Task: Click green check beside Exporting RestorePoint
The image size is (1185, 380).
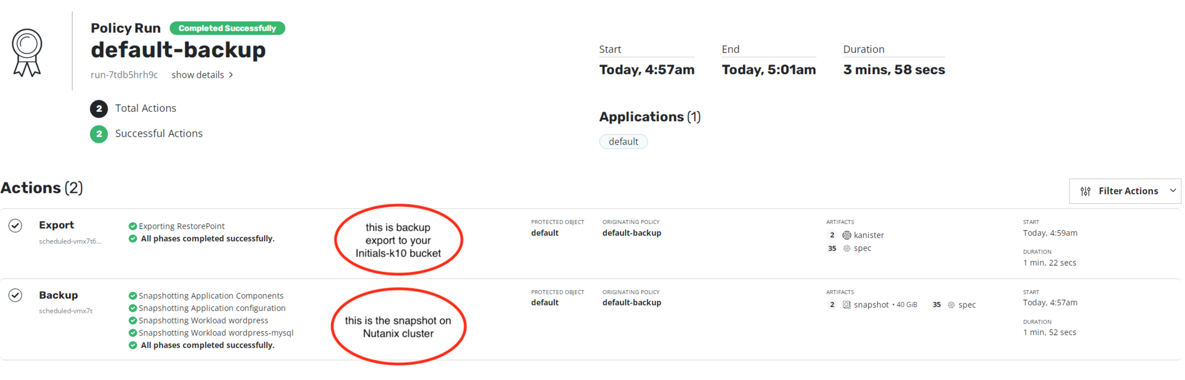Action: click(133, 226)
